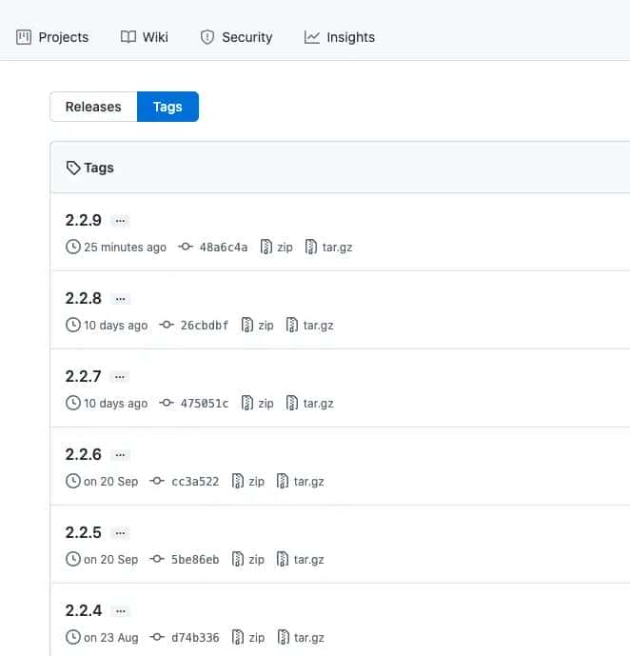
Task: Click the zip file icon for tag 2.2.9
Action: [x=266, y=248]
